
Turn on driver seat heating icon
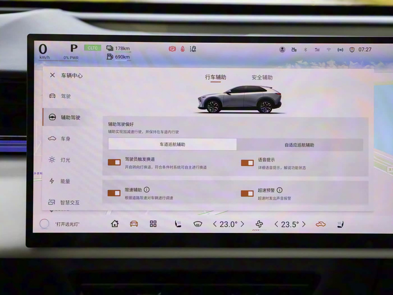click(178, 224)
